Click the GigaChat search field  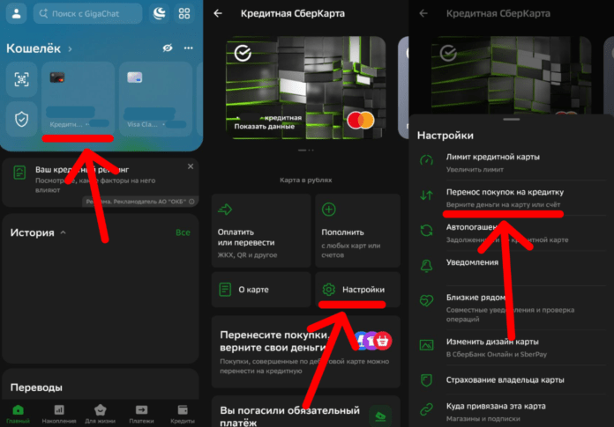[87, 14]
